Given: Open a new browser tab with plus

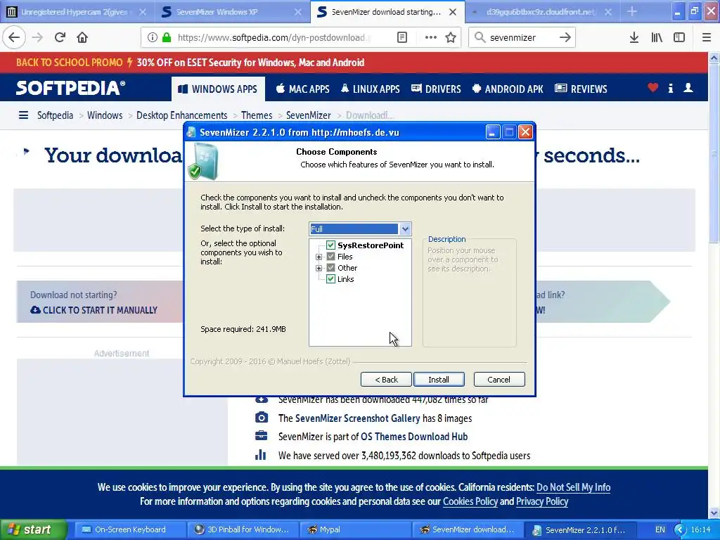Looking at the screenshot, I should click(632, 11).
